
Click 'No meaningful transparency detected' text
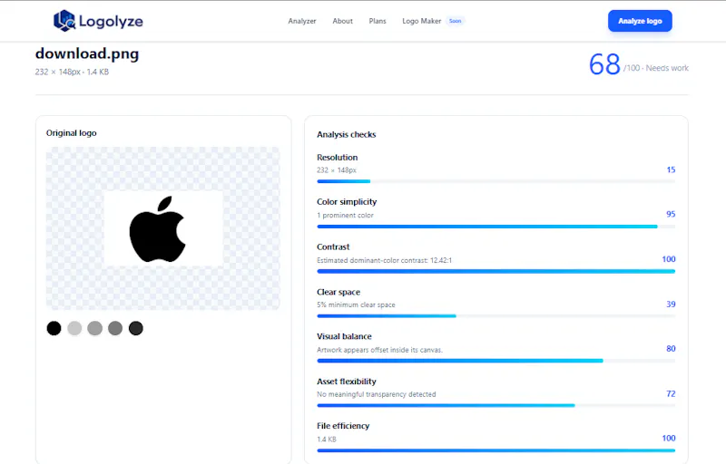(x=377, y=394)
